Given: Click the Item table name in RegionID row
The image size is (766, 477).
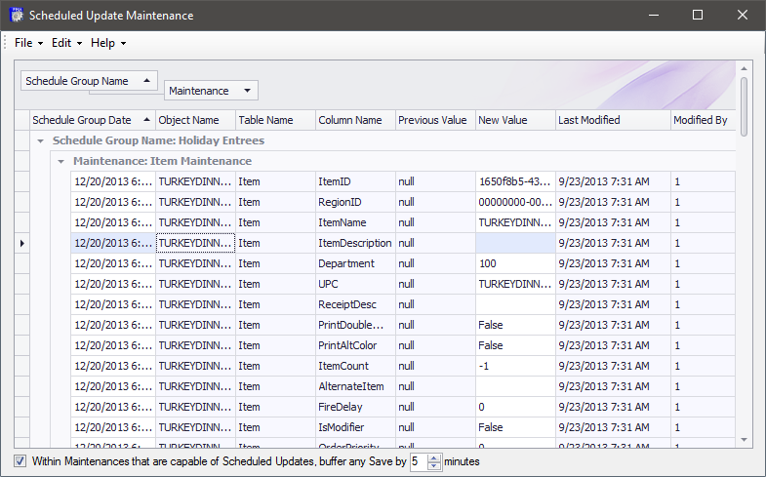Looking at the screenshot, I should point(275,202).
